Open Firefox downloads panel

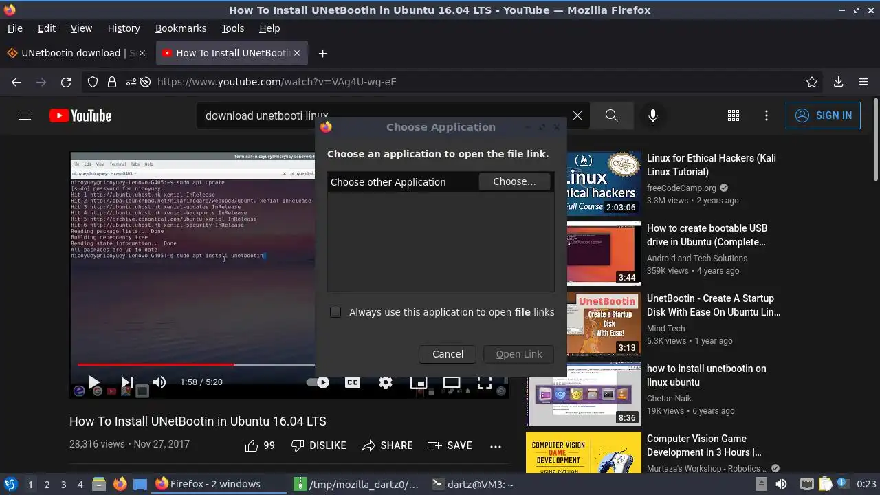(x=838, y=82)
